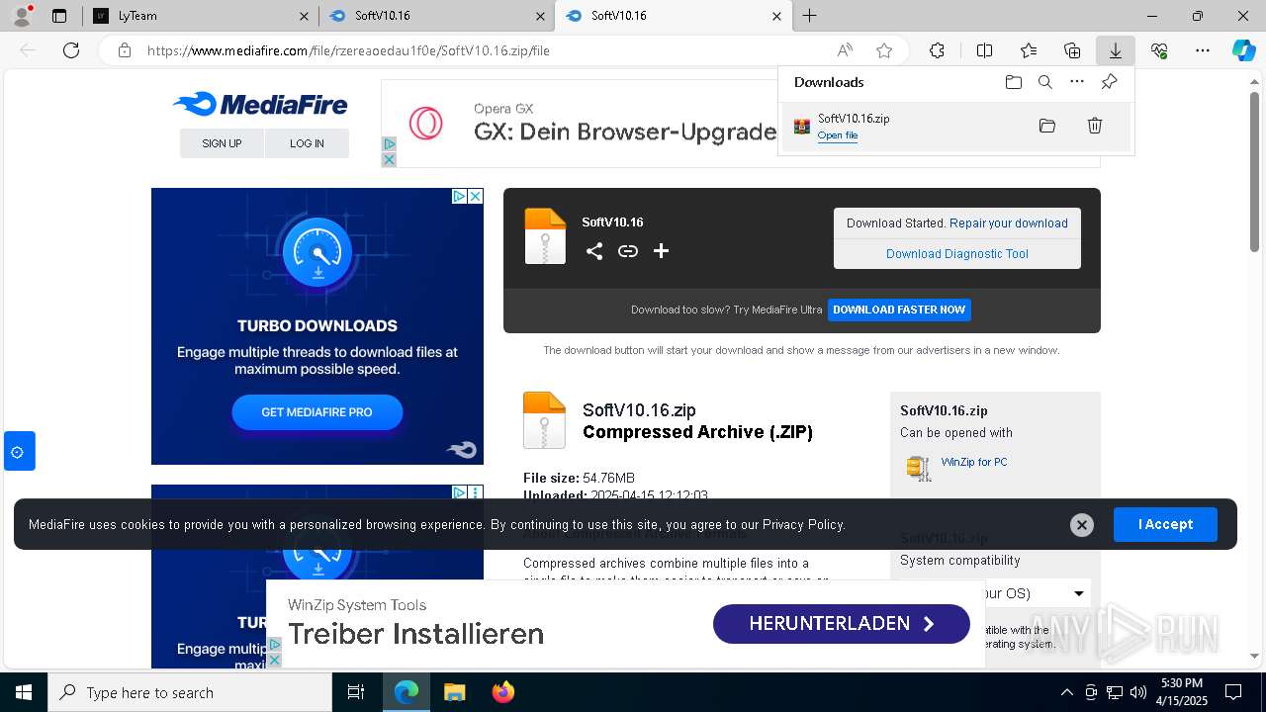Open the Download Diagnostic Tool link
The width and height of the screenshot is (1266, 712).
click(956, 254)
